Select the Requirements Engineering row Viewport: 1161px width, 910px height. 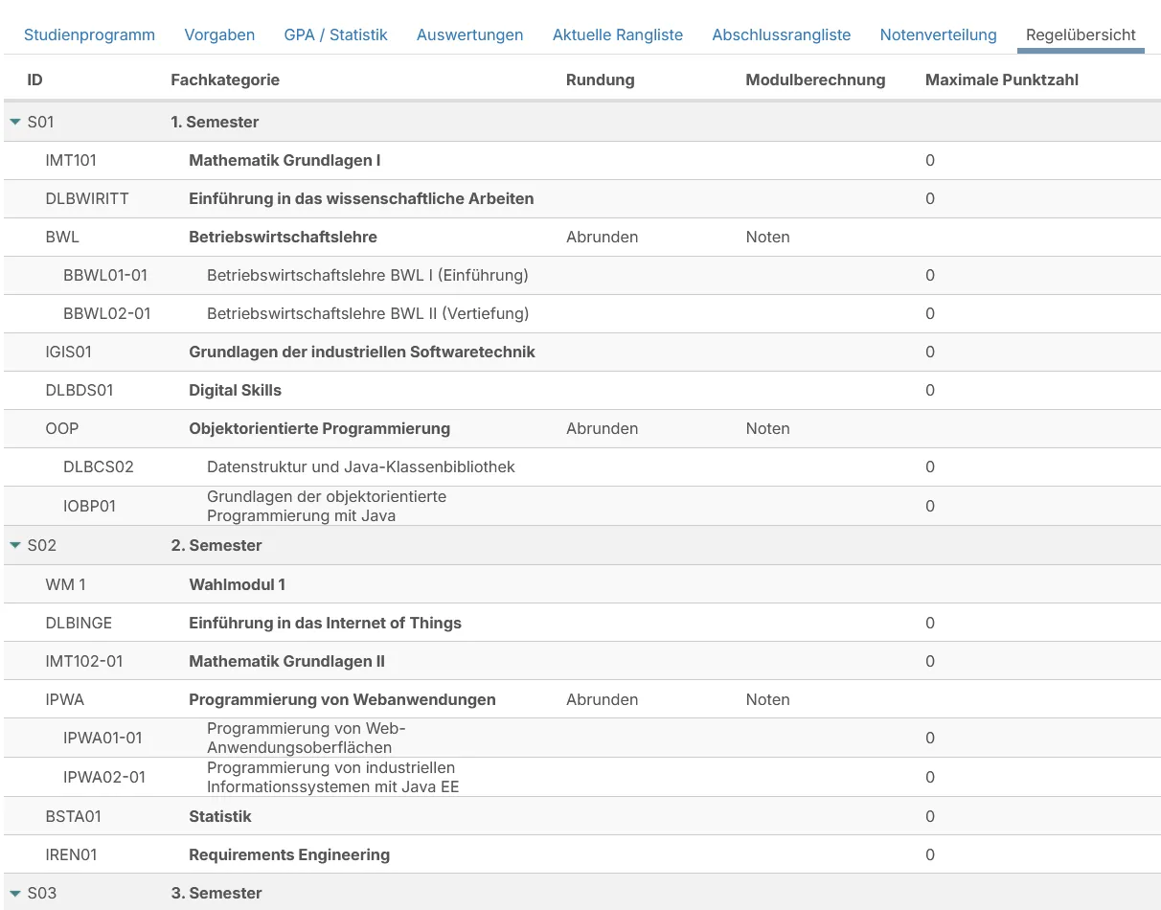pos(580,854)
